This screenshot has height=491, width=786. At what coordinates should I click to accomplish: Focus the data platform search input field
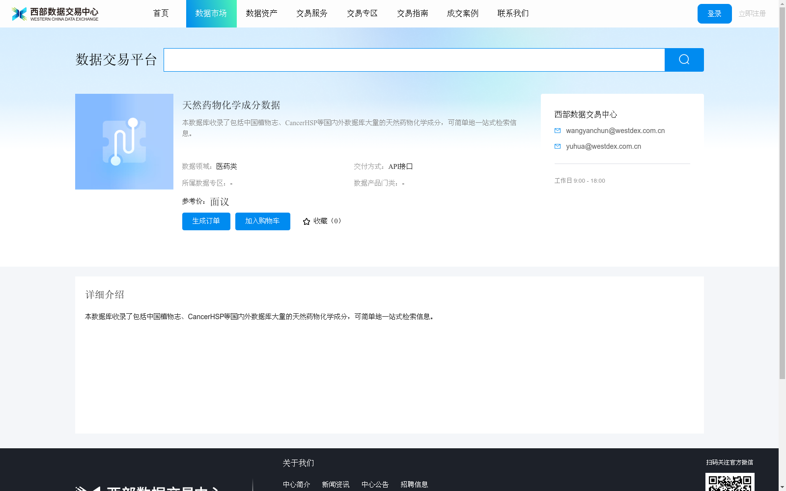click(414, 60)
